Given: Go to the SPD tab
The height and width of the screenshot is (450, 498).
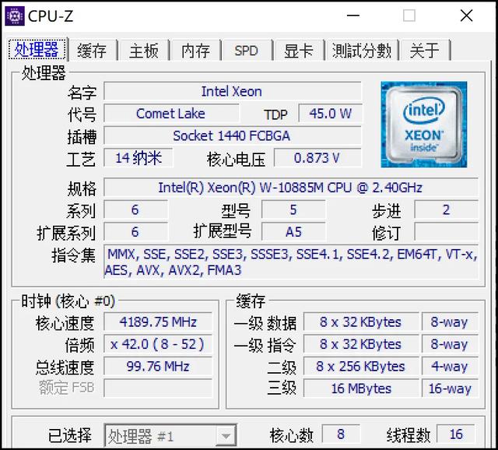Looking at the screenshot, I should point(247,51).
